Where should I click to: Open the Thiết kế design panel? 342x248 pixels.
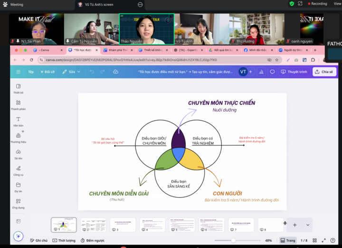[18, 89]
